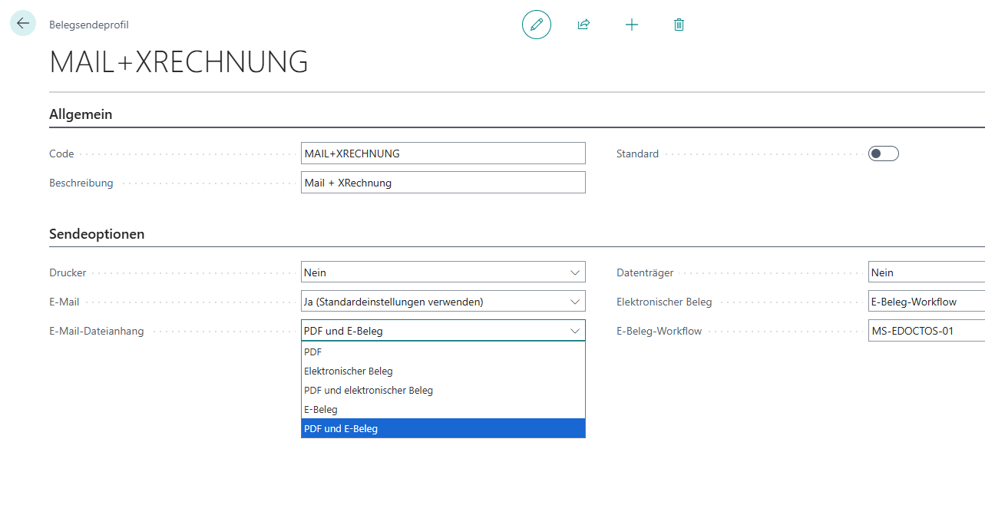Click the Sendeoptionen section header
Viewport: 985px width, 515px height.
pyautogui.click(x=95, y=233)
